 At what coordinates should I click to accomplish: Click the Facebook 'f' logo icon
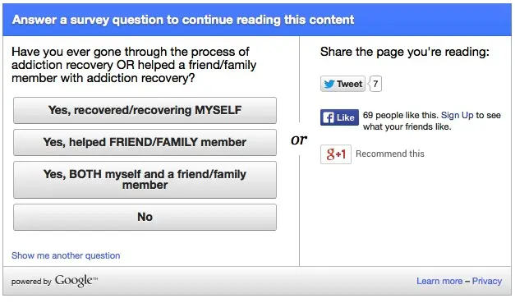click(328, 117)
